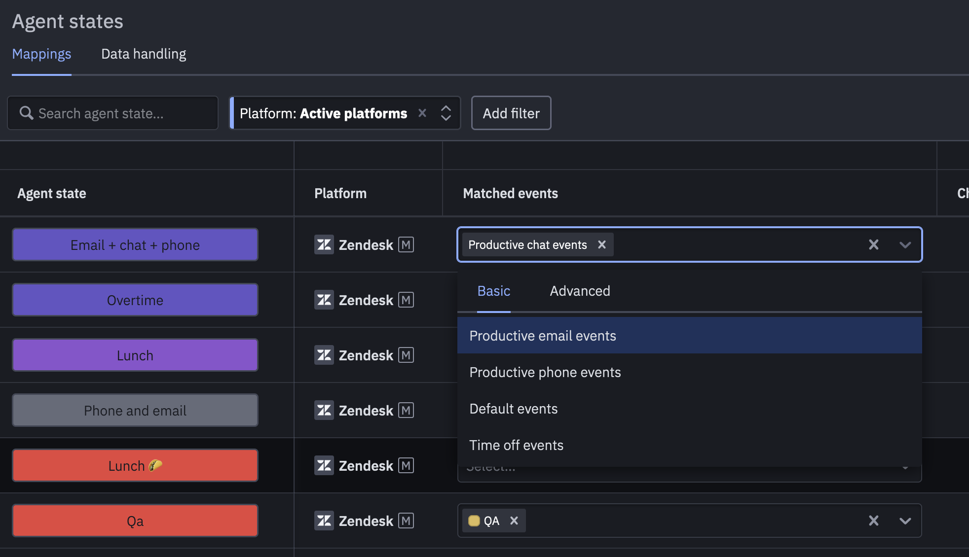This screenshot has width=969, height=557.
Task: Switch to the Advanced tab in the events dropdown
Action: coord(579,291)
